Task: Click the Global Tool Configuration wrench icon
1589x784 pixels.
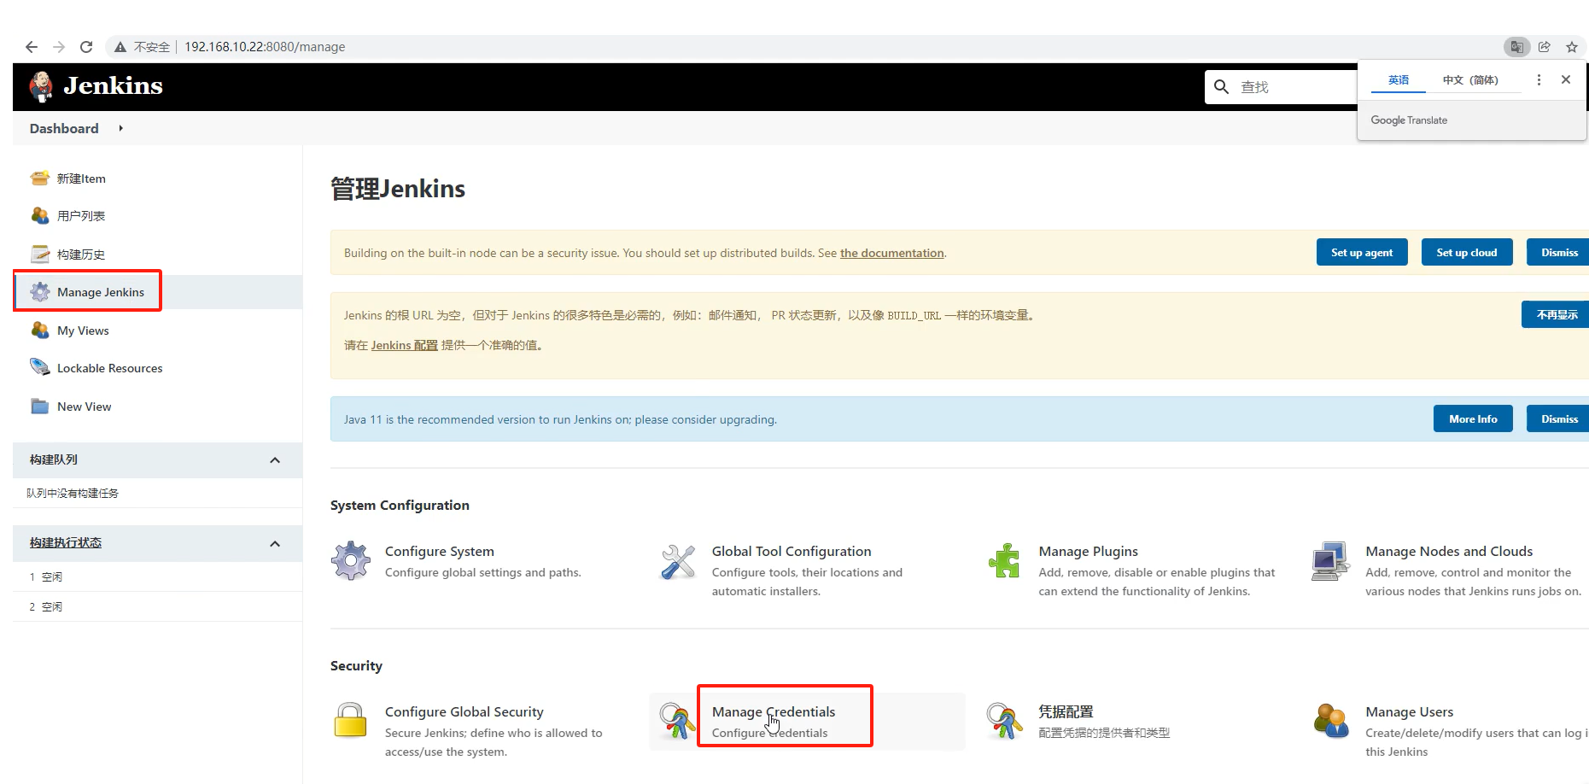Action: [678, 561]
